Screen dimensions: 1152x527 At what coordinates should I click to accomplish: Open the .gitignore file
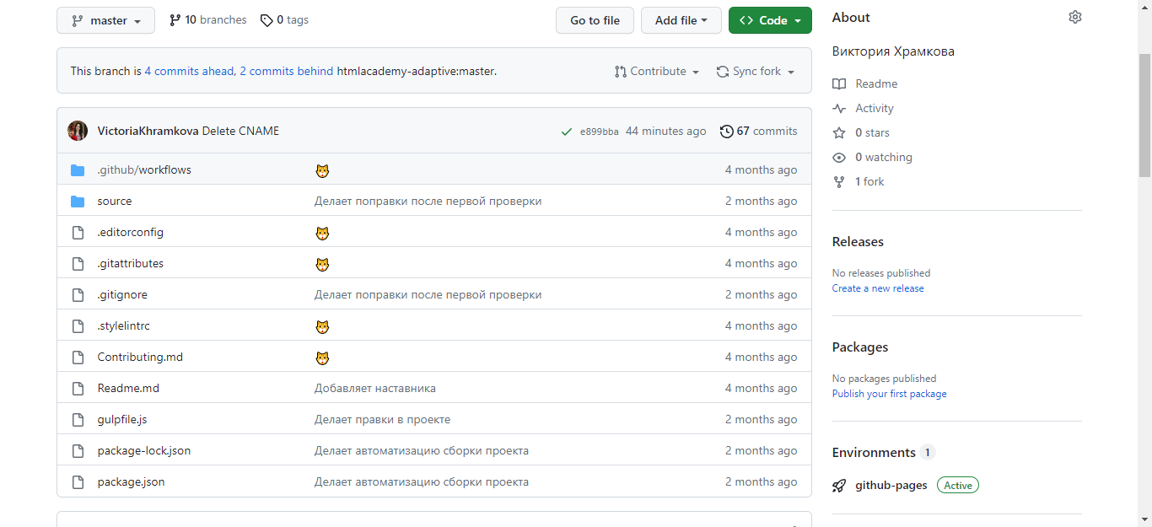(122, 294)
